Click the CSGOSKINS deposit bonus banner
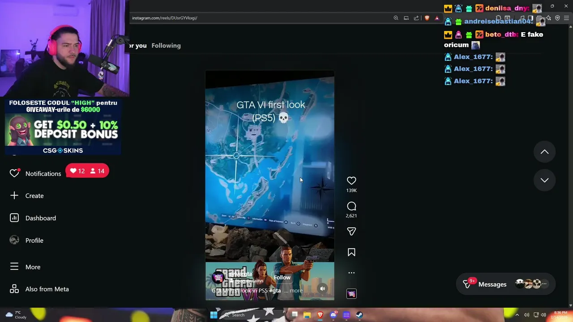 click(63, 127)
